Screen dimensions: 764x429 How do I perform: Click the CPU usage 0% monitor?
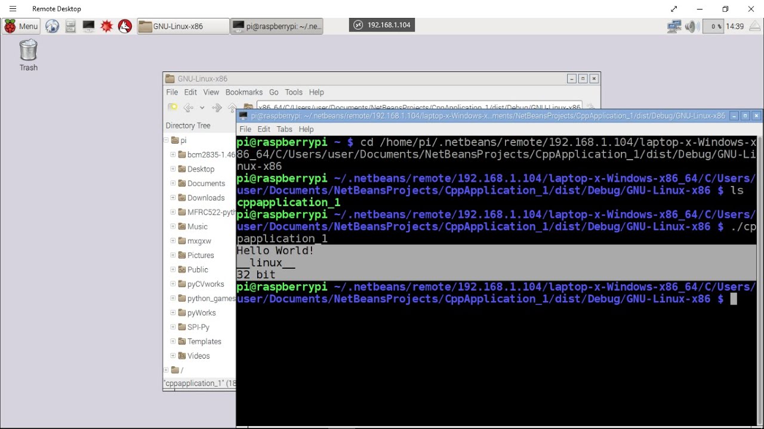coord(713,26)
